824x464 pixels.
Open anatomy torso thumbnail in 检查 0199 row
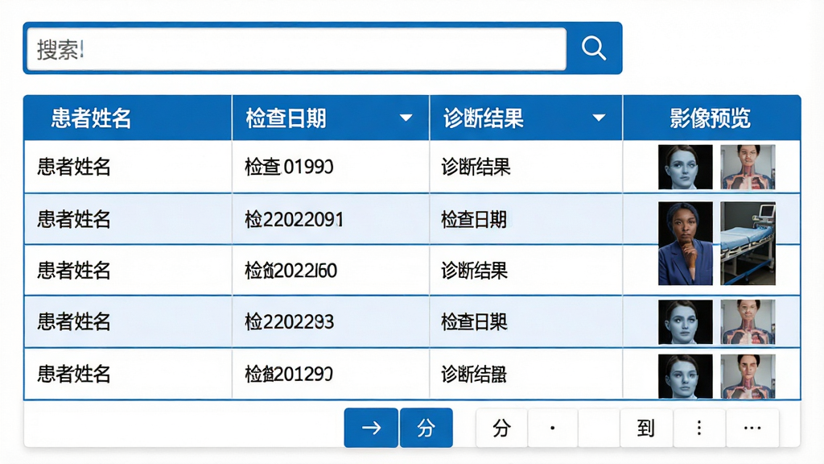[x=748, y=168]
